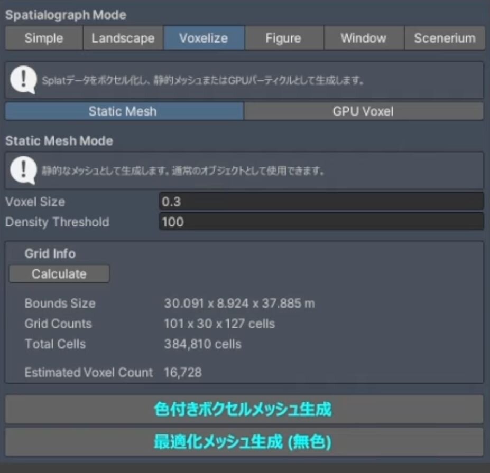The height and width of the screenshot is (473, 490).
Task: Toggle to GPU Voxel mode
Action: tap(363, 111)
